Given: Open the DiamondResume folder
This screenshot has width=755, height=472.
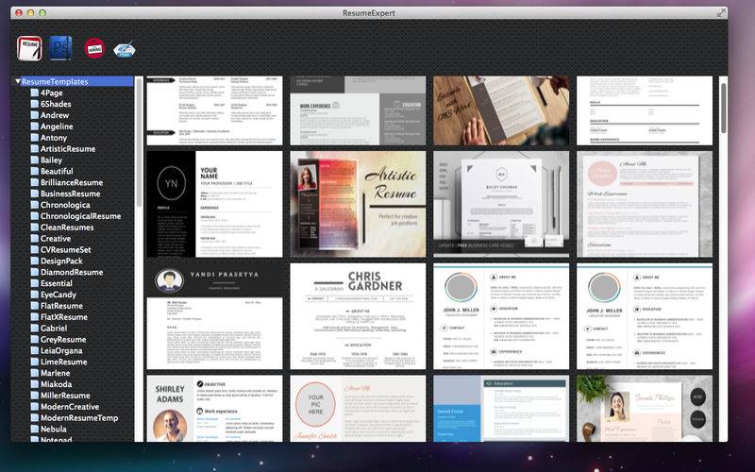Looking at the screenshot, I should pyautogui.click(x=67, y=272).
